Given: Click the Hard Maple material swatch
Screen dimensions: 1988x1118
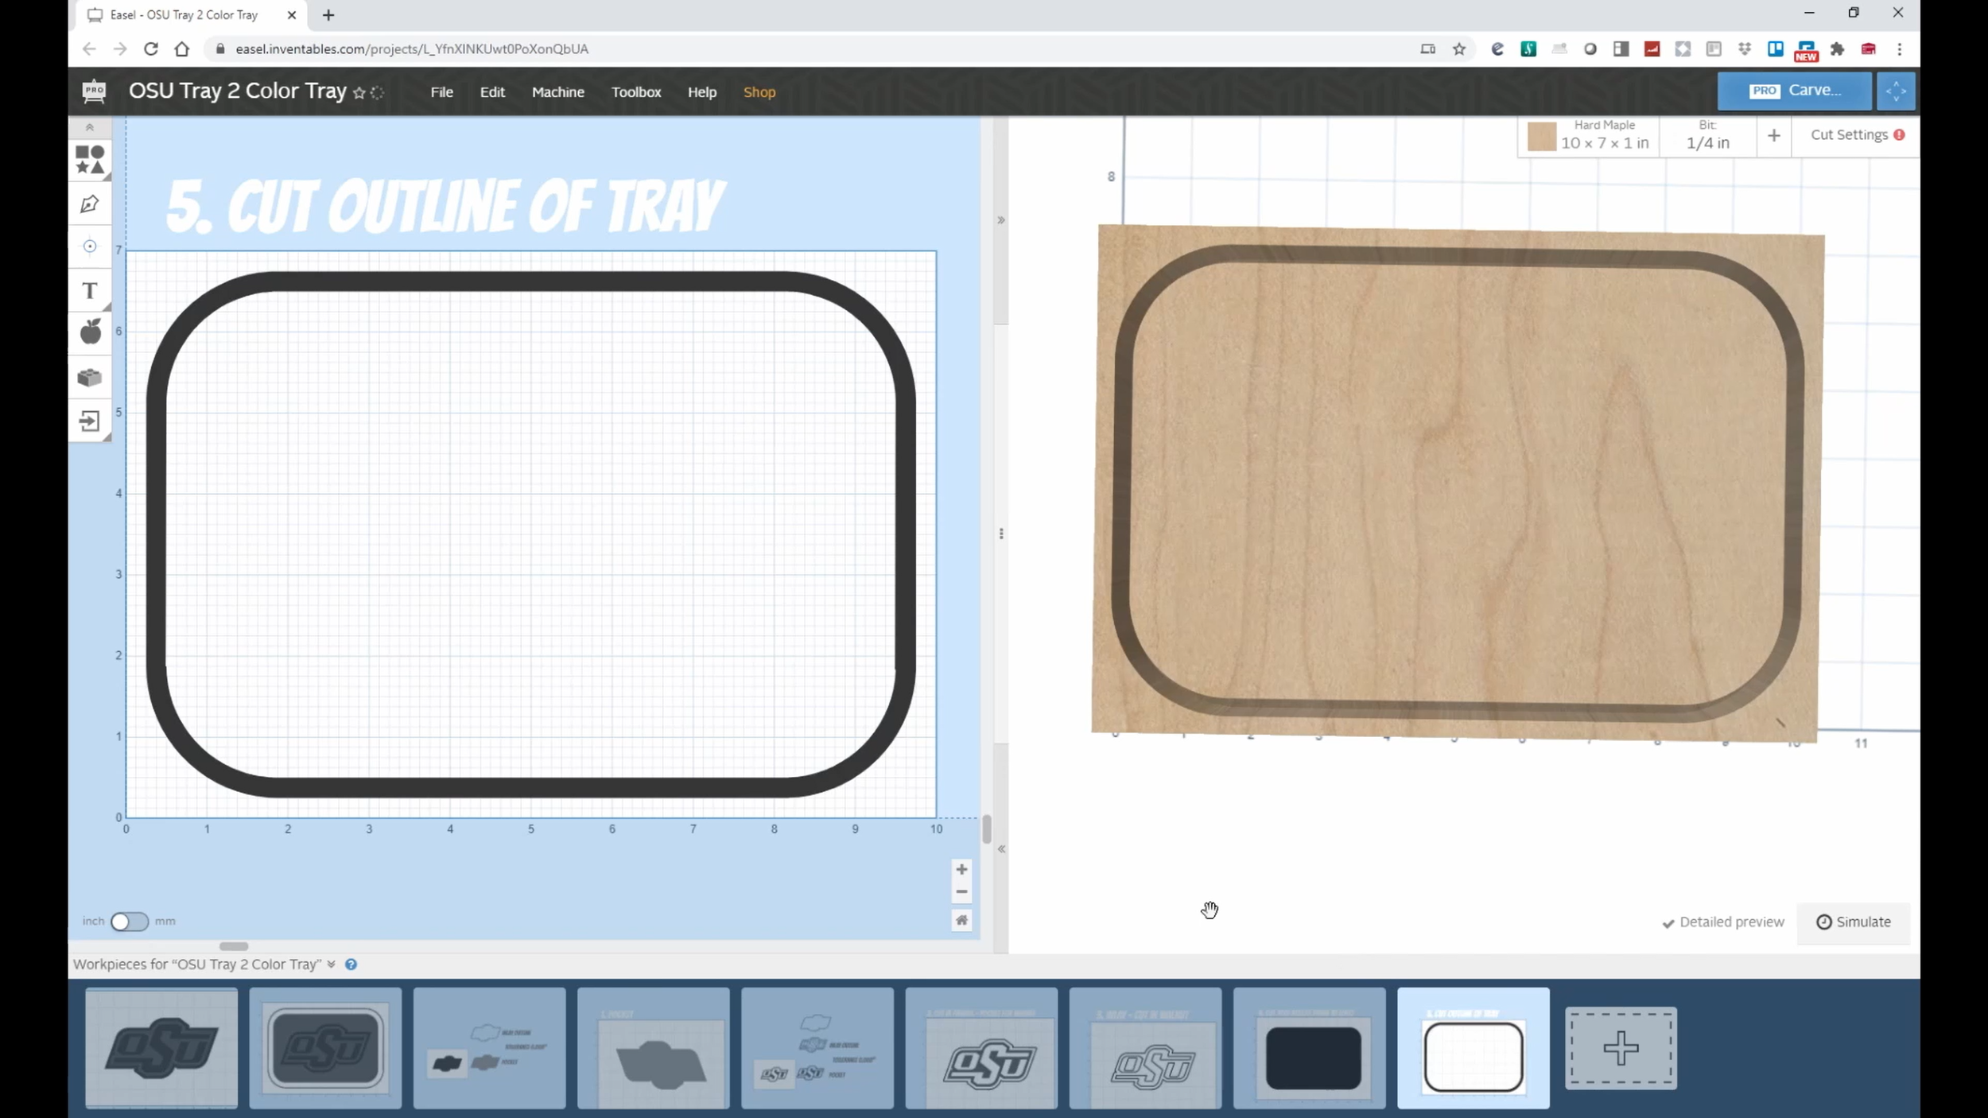Looking at the screenshot, I should point(1541,137).
